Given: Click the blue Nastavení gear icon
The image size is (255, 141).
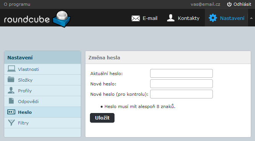Looking at the screenshot, I should (213, 18).
